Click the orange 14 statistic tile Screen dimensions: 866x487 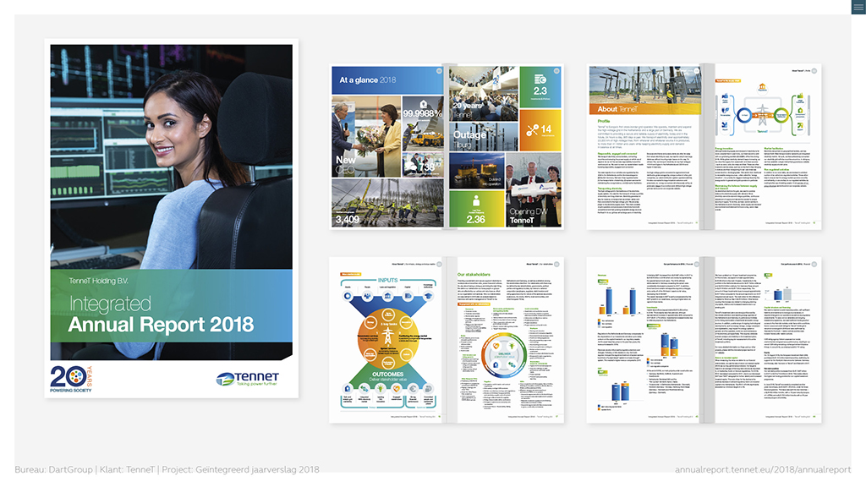coord(540,130)
